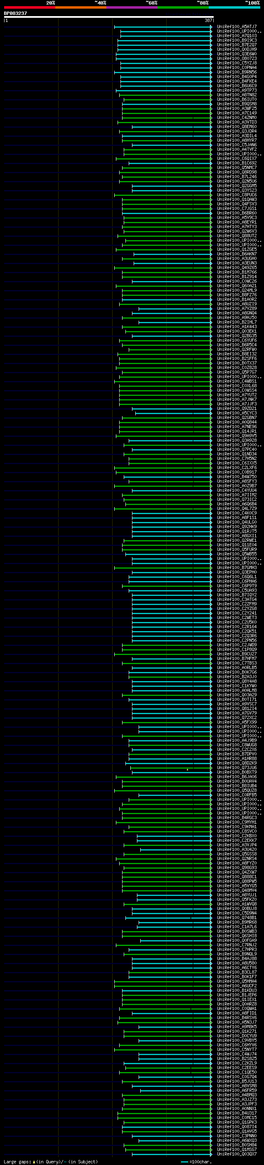Select UniRef100_Q2GGM5 label
The width and height of the screenshot is (264, 1165).
click(x=237, y=186)
